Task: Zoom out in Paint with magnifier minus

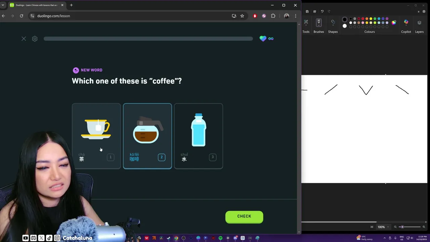Action: click(395, 227)
